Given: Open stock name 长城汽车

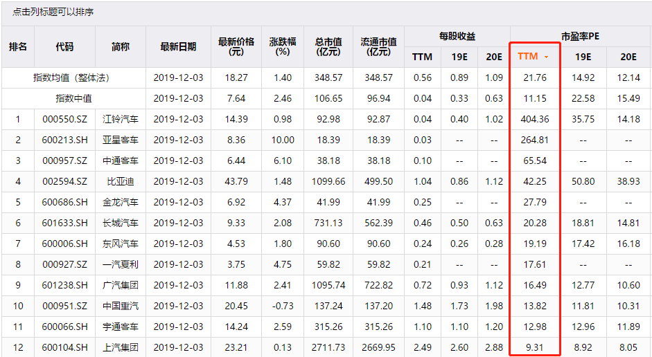Looking at the screenshot, I should 120,223.
